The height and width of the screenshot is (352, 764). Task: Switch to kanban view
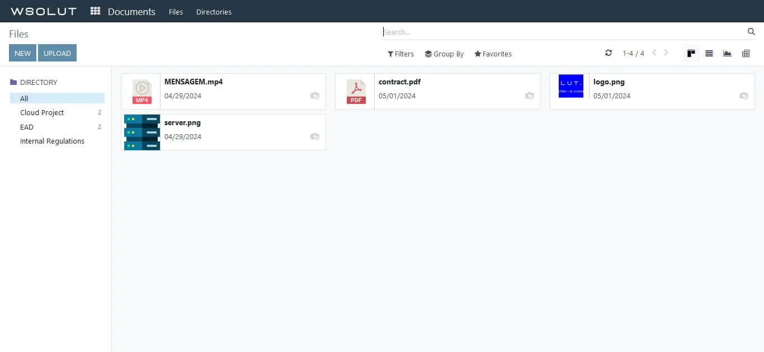pyautogui.click(x=691, y=54)
